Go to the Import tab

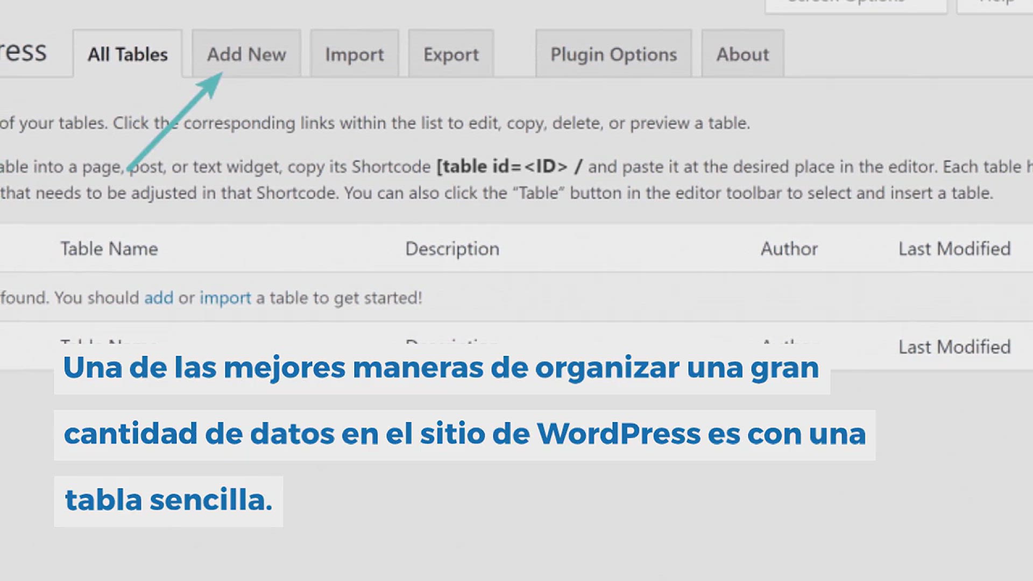[354, 54]
